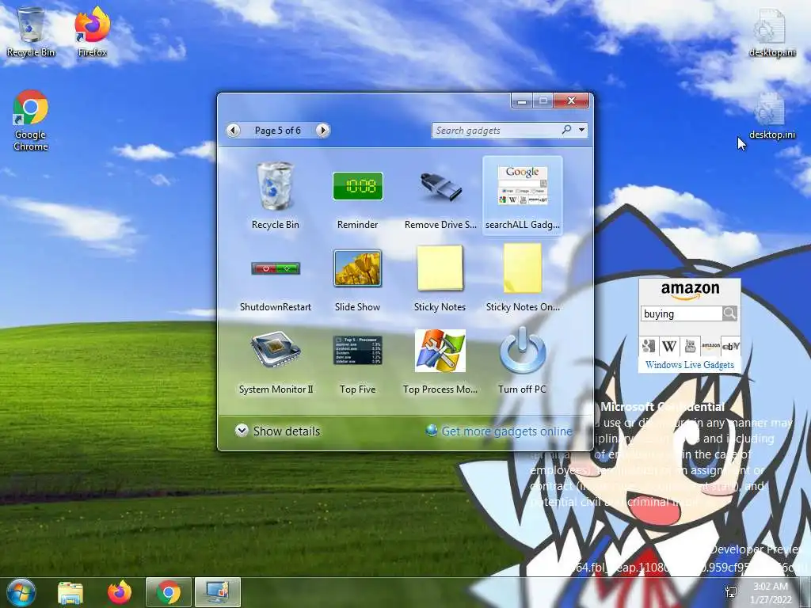Go to previous gadget page
The image size is (811, 608).
tap(234, 131)
